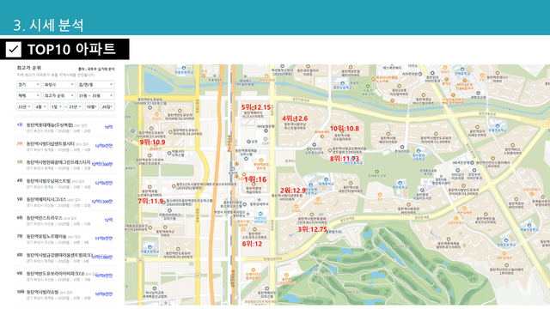This screenshot has height=309, width=550.
Task: Select the 1위 동탄역롯데캐슬 list row
Action: point(65,128)
